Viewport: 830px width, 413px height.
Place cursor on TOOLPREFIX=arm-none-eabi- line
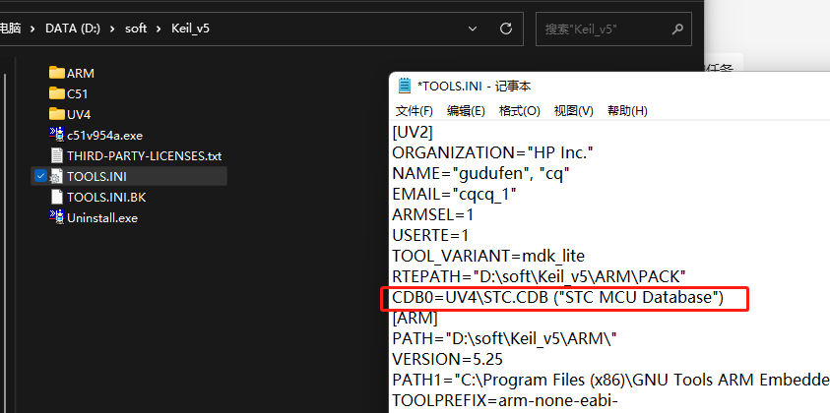tap(504, 401)
